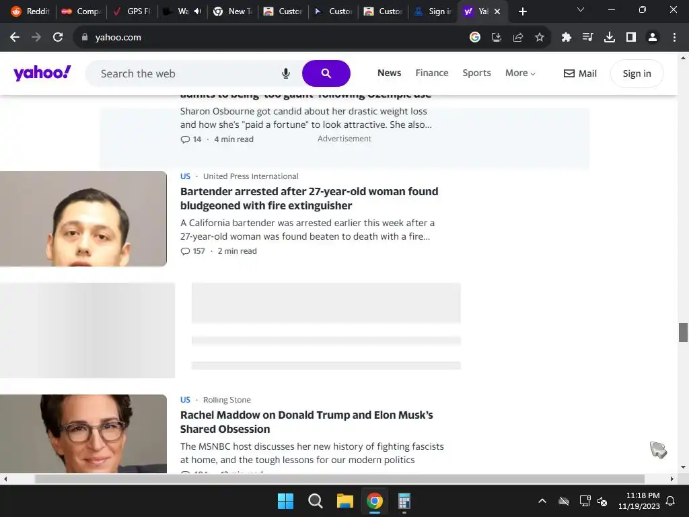Screen dimensions: 689x517
Task: Open Chrome downloads
Action: (x=610, y=38)
